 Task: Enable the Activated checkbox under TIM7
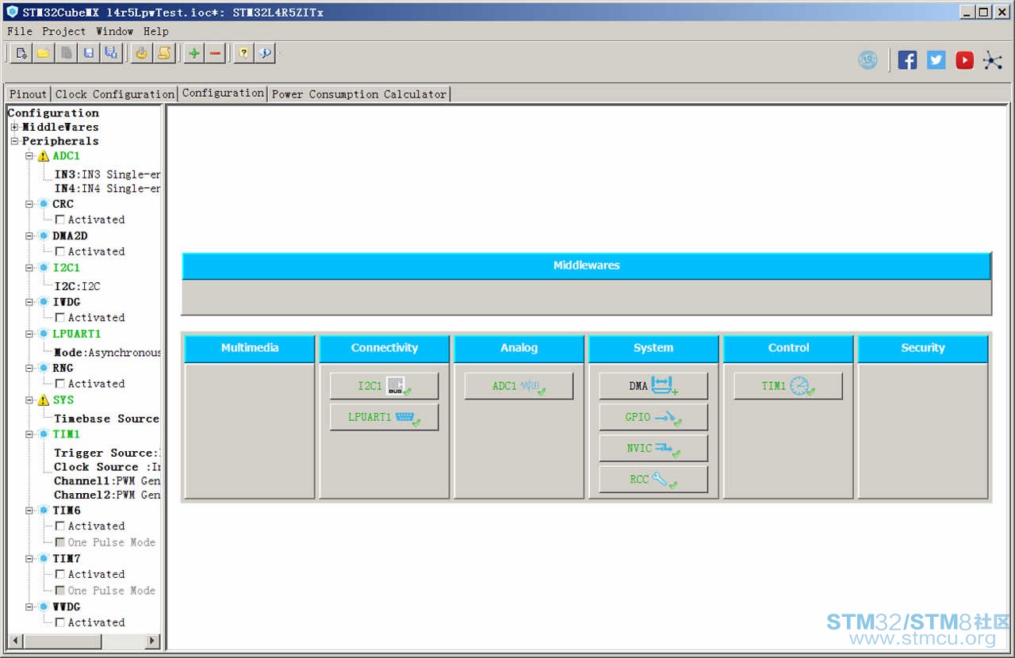(x=59, y=575)
